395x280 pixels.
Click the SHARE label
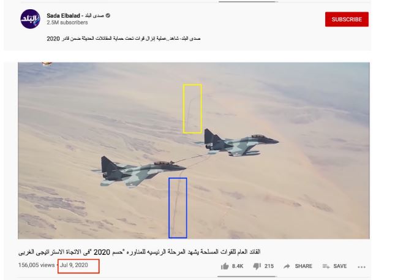[x=303, y=266]
